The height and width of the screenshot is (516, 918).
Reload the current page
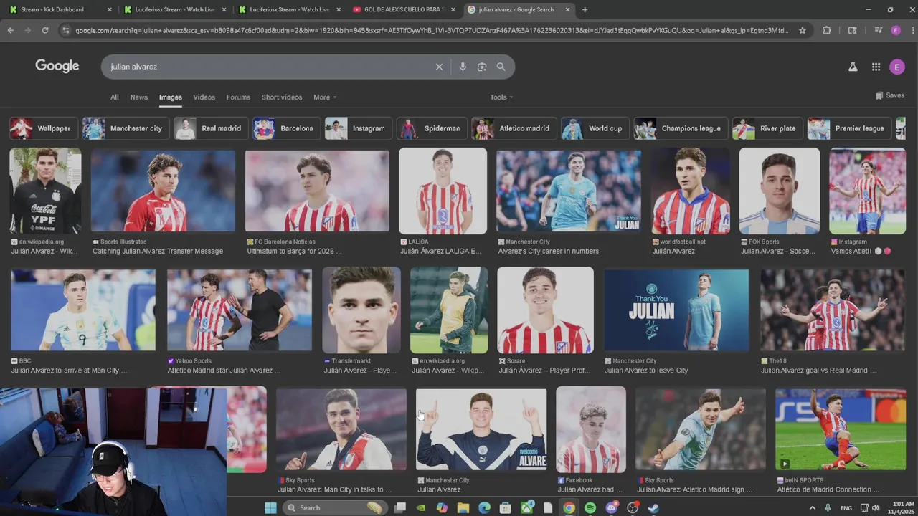tap(45, 30)
